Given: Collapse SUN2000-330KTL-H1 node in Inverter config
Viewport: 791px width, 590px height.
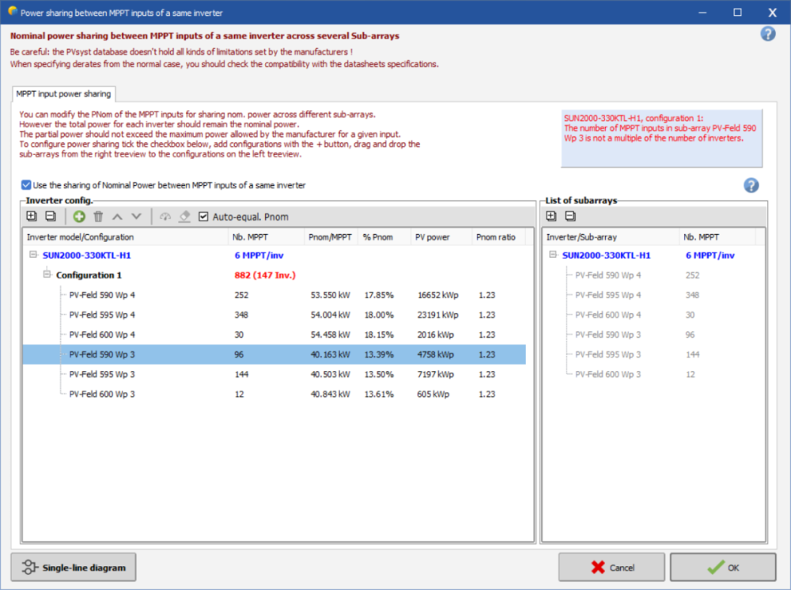Looking at the screenshot, I should click(33, 255).
